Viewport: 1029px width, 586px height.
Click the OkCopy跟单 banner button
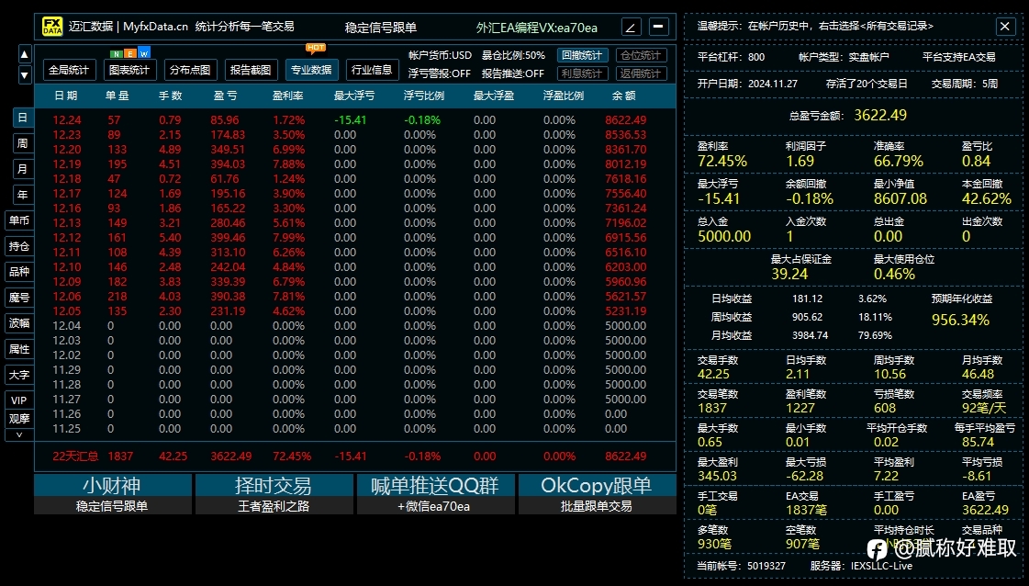[597, 494]
